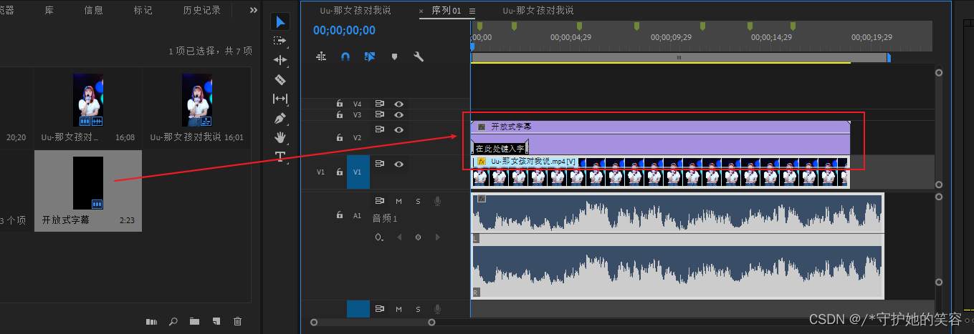Toggle V1 track targeting button

(358, 172)
